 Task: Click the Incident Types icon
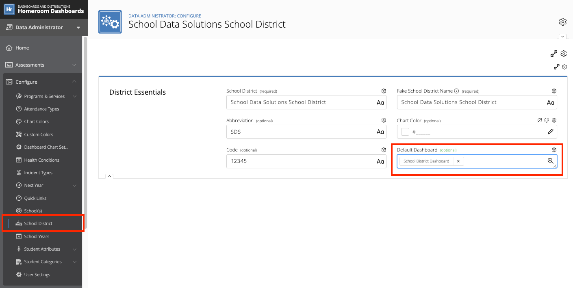pyautogui.click(x=19, y=173)
